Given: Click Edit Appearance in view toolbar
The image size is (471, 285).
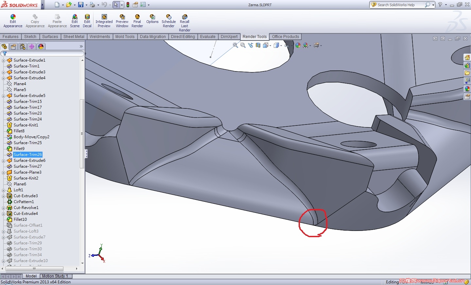Looking at the screenshot, I should click(x=298, y=45).
